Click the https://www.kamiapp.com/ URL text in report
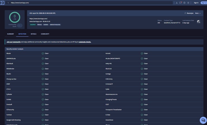This screenshot has width=207, height=125. pos(38,19)
